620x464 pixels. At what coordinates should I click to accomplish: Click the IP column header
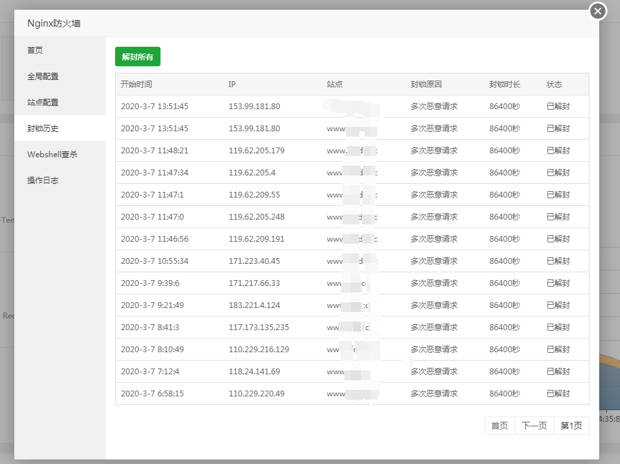pos(232,84)
